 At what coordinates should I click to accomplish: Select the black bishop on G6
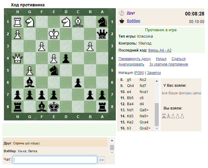click(x=30, y=82)
